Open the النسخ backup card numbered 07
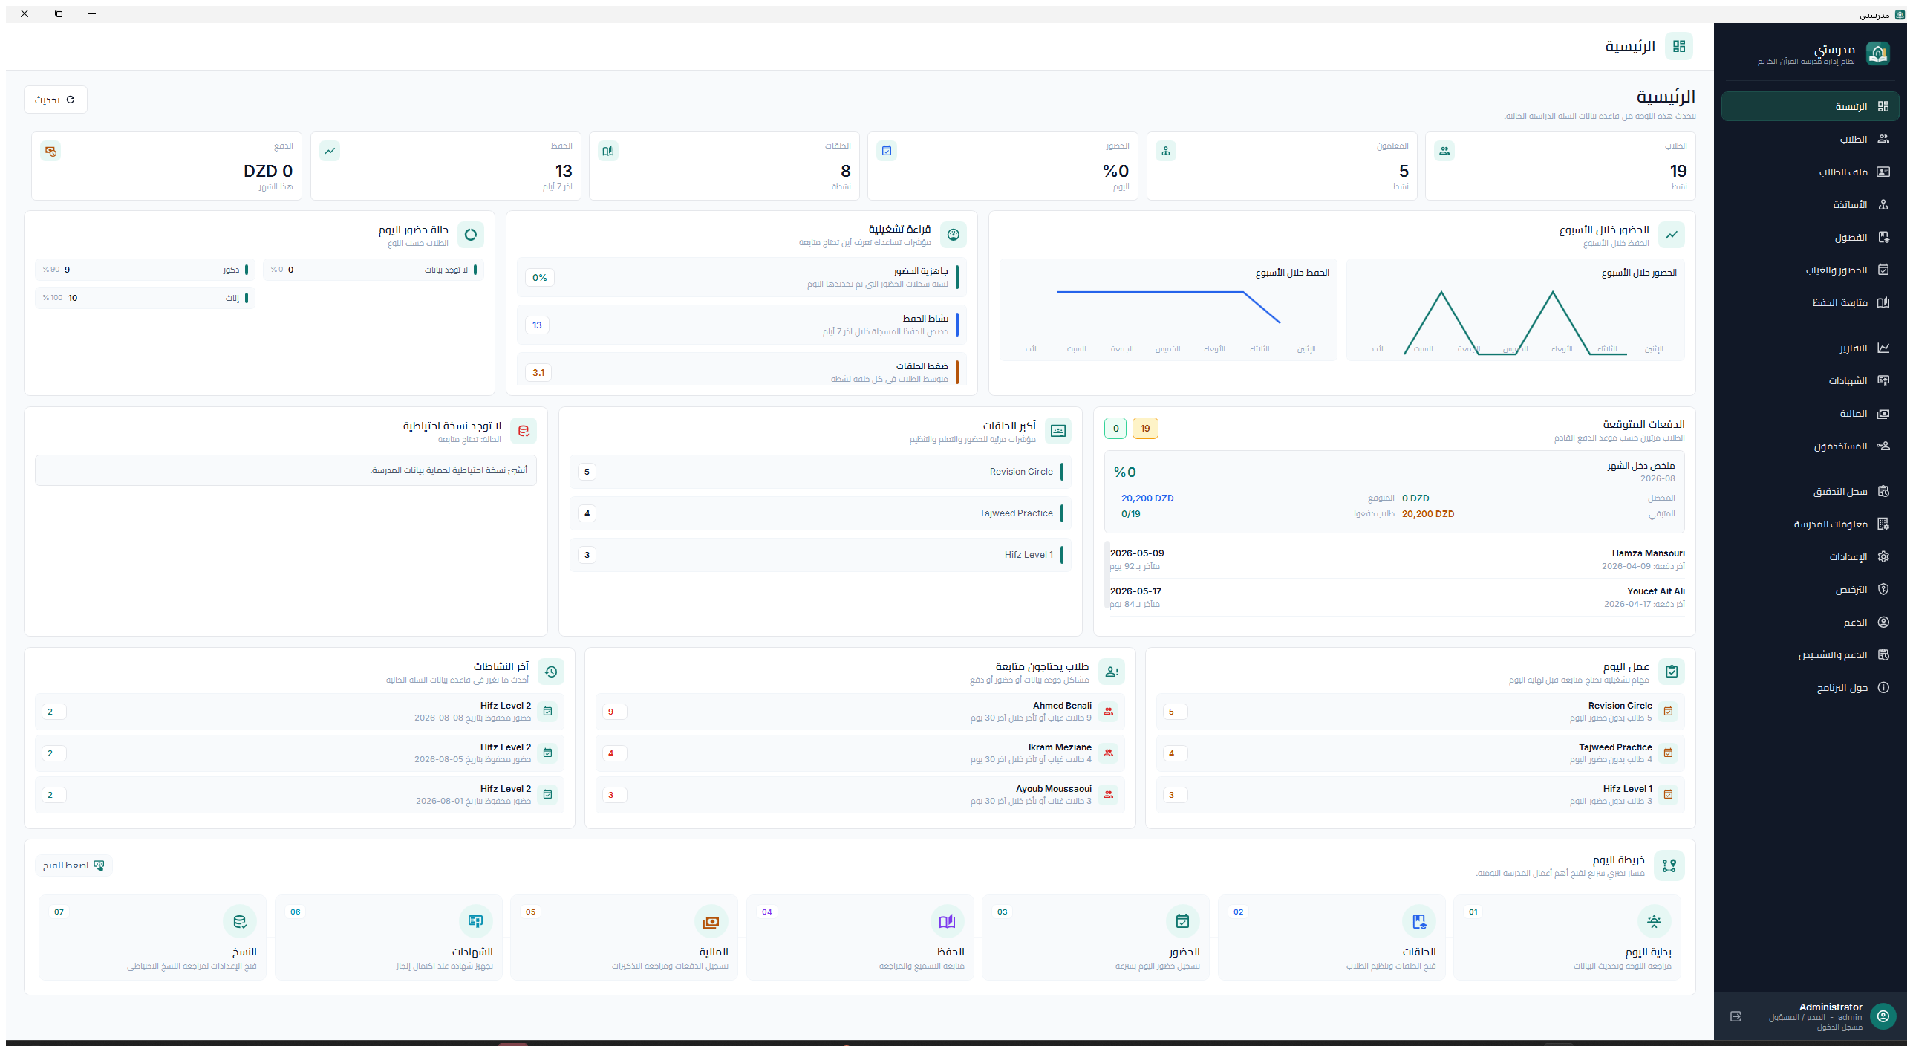 pyautogui.click(x=152, y=938)
